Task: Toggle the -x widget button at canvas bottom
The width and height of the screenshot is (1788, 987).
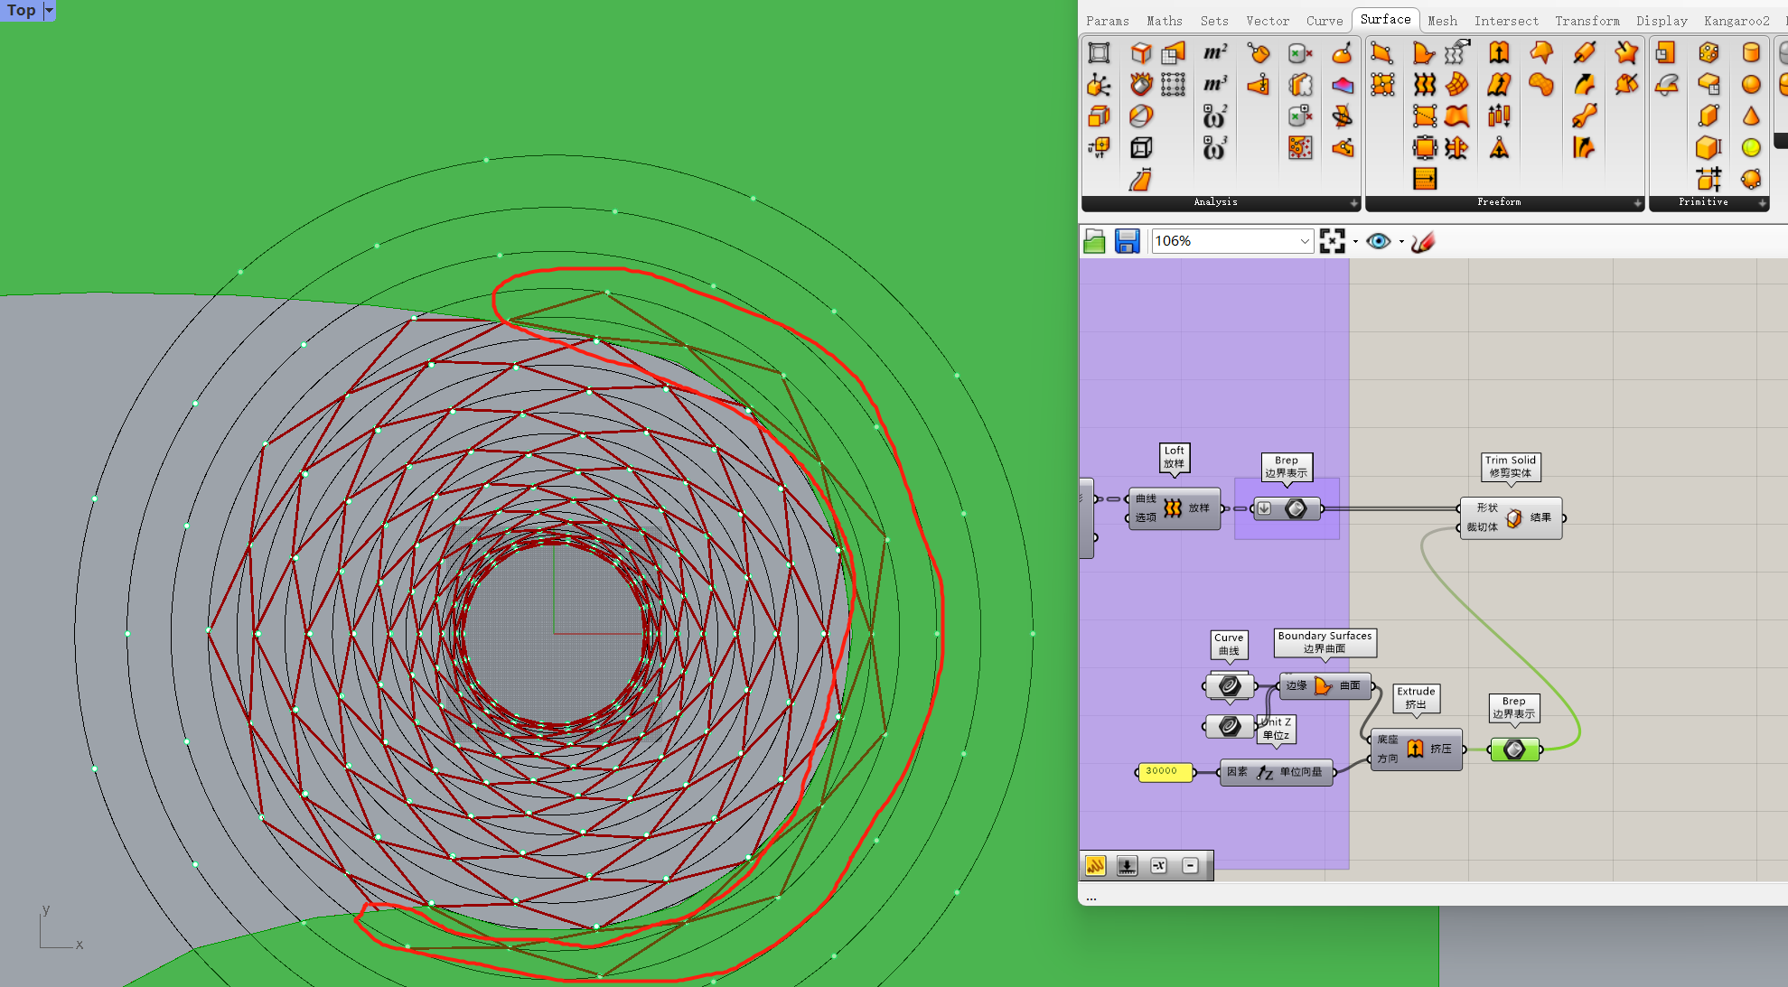Action: [x=1159, y=865]
